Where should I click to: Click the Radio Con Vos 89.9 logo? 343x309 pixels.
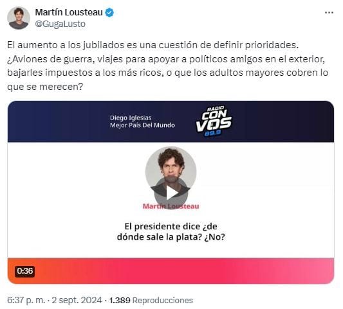(x=214, y=121)
